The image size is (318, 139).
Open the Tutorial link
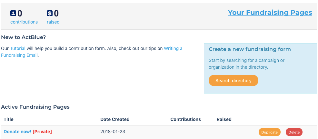point(17,48)
